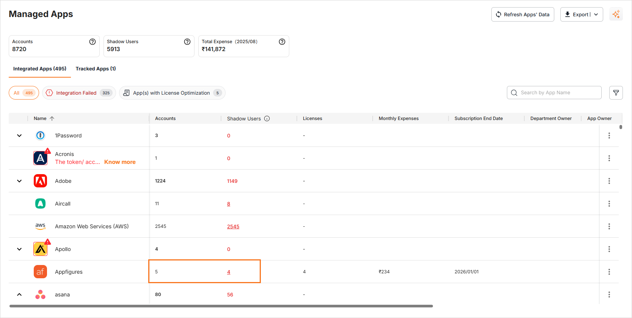Expand the 1Password row
Screen dimensions: 632x318
19,136
